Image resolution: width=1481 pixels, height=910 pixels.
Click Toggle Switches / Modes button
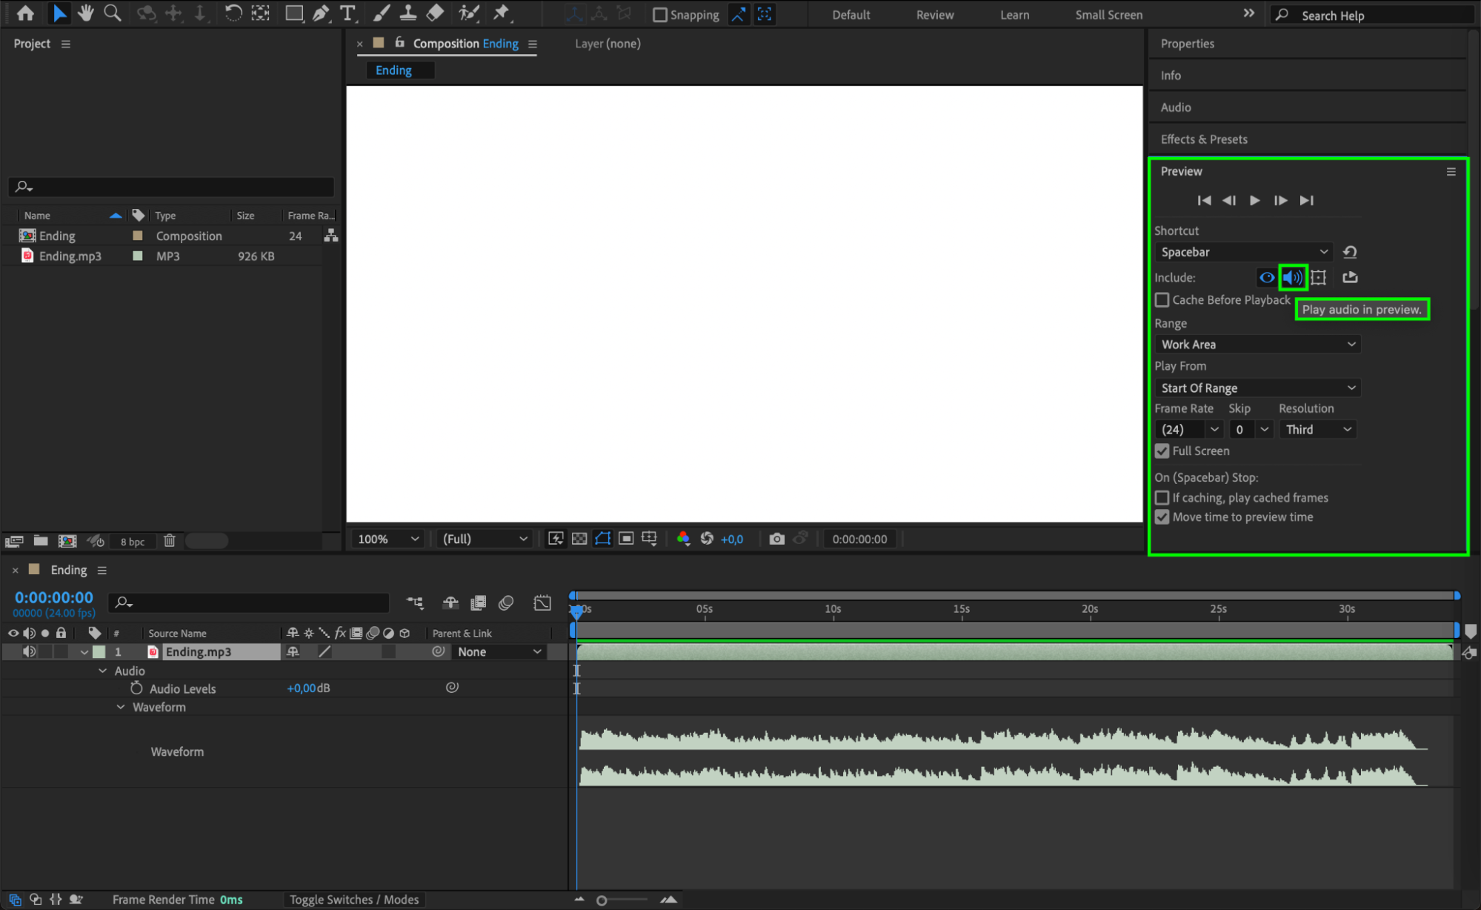point(354,899)
